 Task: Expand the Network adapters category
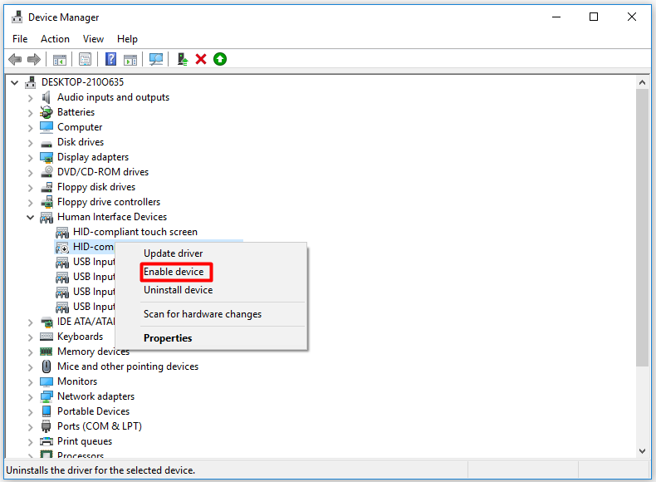(31, 396)
